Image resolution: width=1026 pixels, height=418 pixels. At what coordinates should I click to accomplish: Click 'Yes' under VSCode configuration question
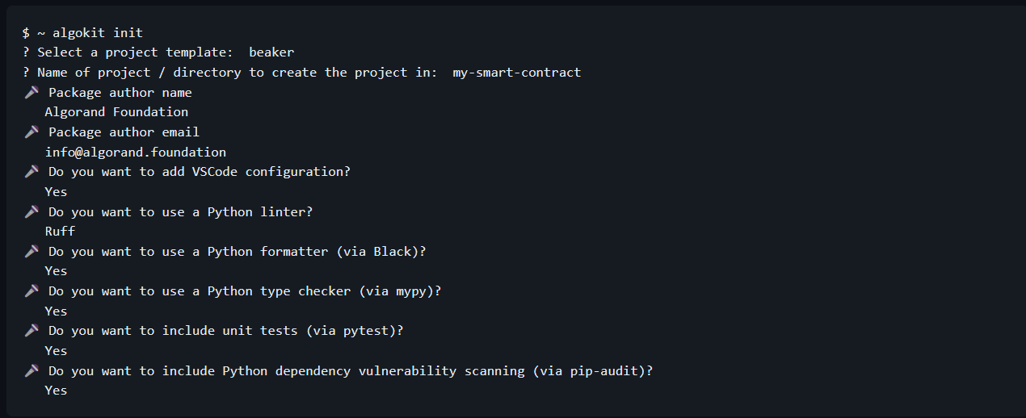(x=56, y=191)
